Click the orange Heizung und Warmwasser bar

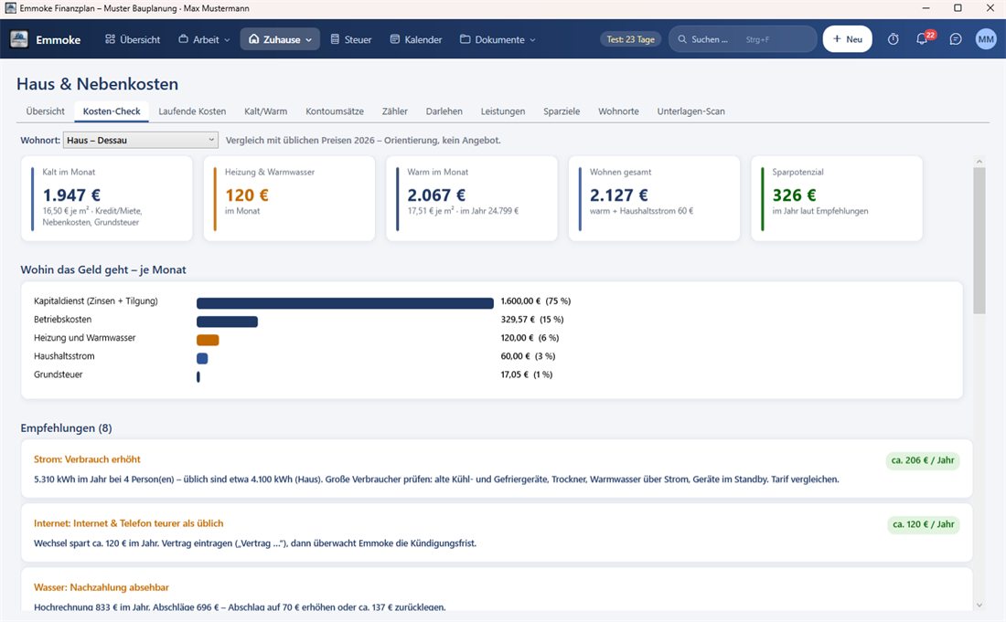[x=208, y=340]
